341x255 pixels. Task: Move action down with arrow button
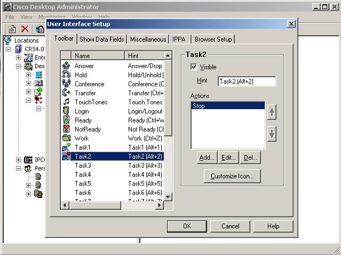pos(272,134)
